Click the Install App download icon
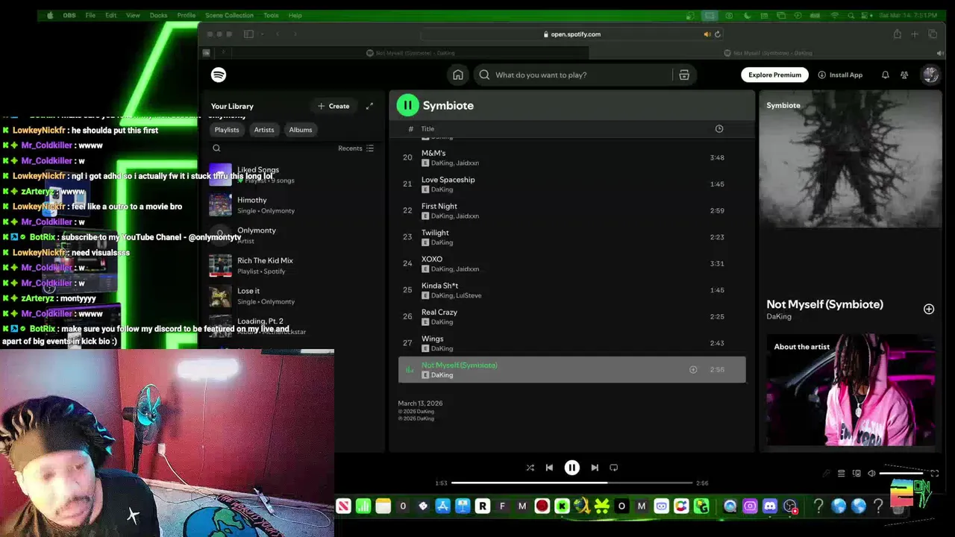The width and height of the screenshot is (955, 537). tap(822, 75)
